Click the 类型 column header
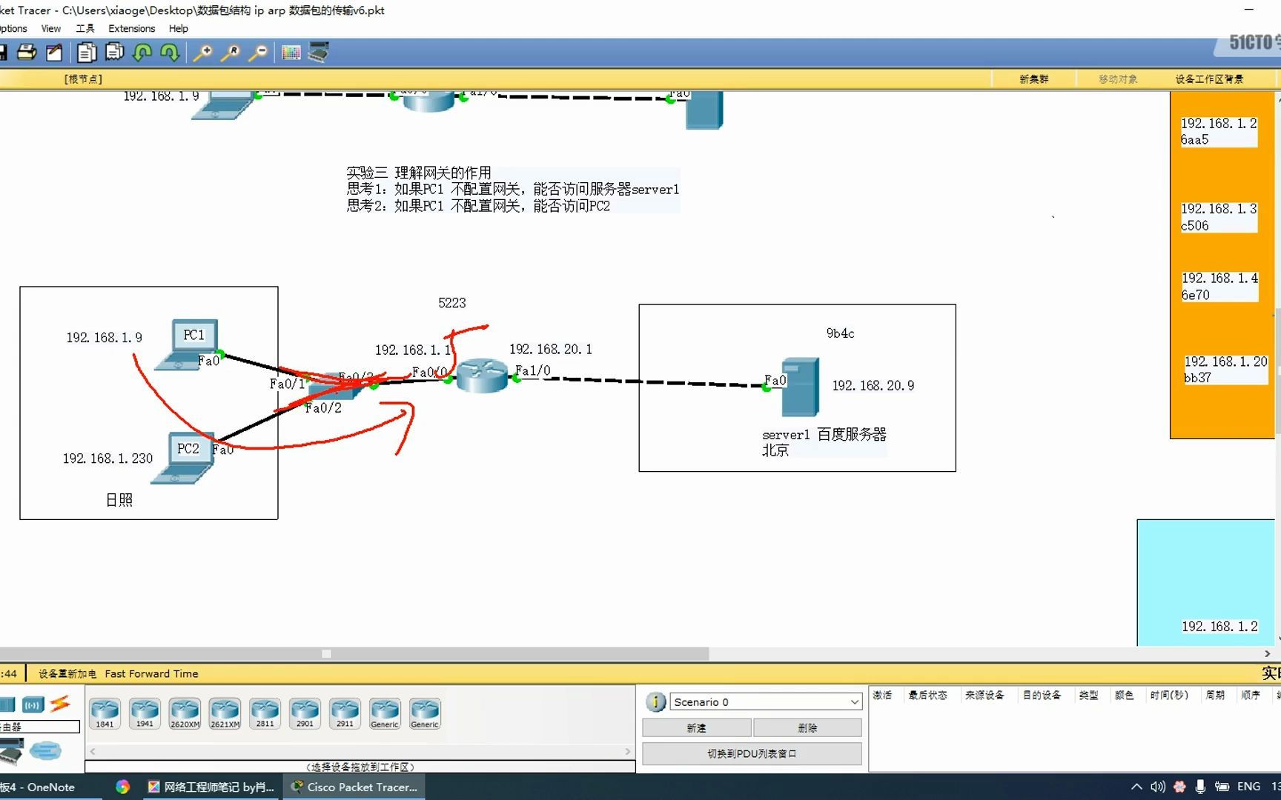This screenshot has width=1281, height=800. (x=1088, y=696)
